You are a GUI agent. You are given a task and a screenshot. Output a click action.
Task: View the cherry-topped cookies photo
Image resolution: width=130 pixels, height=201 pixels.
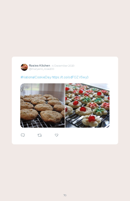tap(87, 105)
